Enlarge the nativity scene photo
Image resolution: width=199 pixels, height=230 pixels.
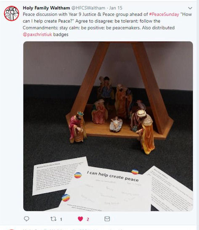[x=108, y=126]
